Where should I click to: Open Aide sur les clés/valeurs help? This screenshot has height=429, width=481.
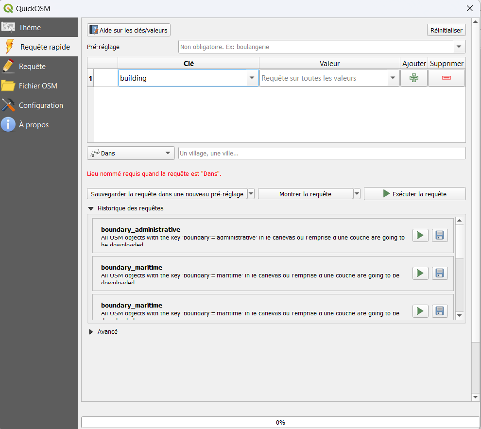[129, 30]
